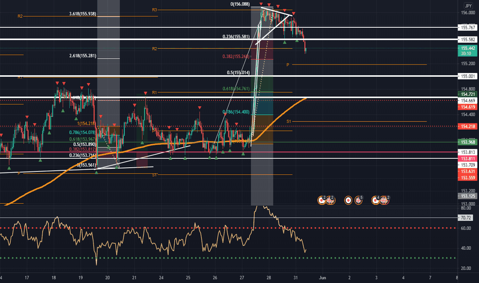Click the 0(156.088) Fibonacci level label

(240, 4)
